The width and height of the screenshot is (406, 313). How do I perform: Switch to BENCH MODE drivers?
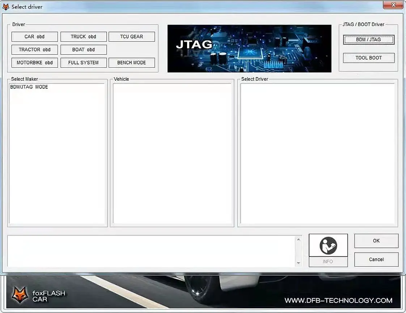tap(132, 62)
